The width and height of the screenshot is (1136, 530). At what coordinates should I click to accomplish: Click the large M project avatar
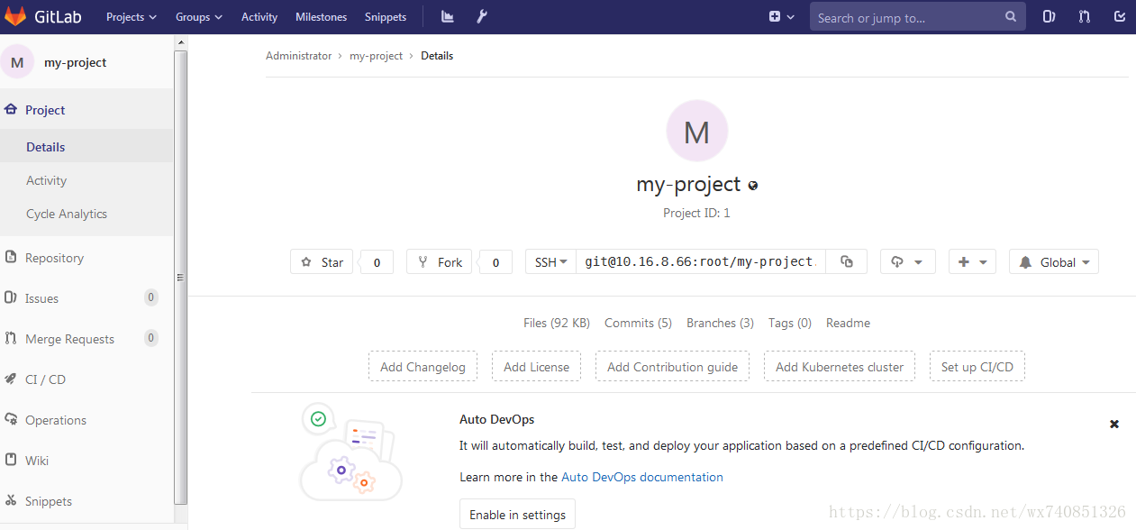point(696,132)
